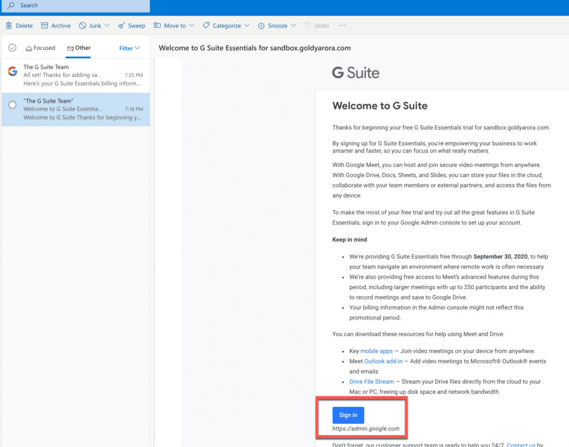The image size is (569, 447).
Task: Click the G Suite logo in email
Action: click(x=356, y=73)
